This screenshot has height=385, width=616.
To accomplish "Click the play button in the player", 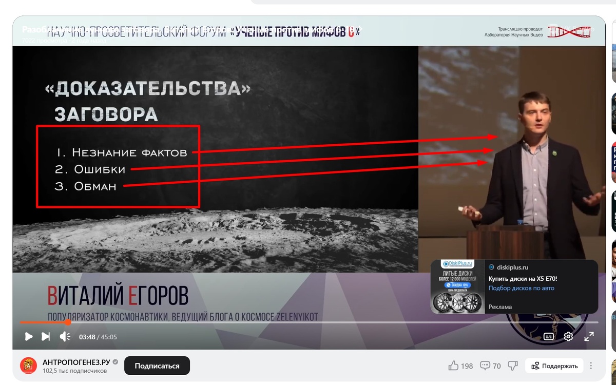I will pyautogui.click(x=29, y=336).
